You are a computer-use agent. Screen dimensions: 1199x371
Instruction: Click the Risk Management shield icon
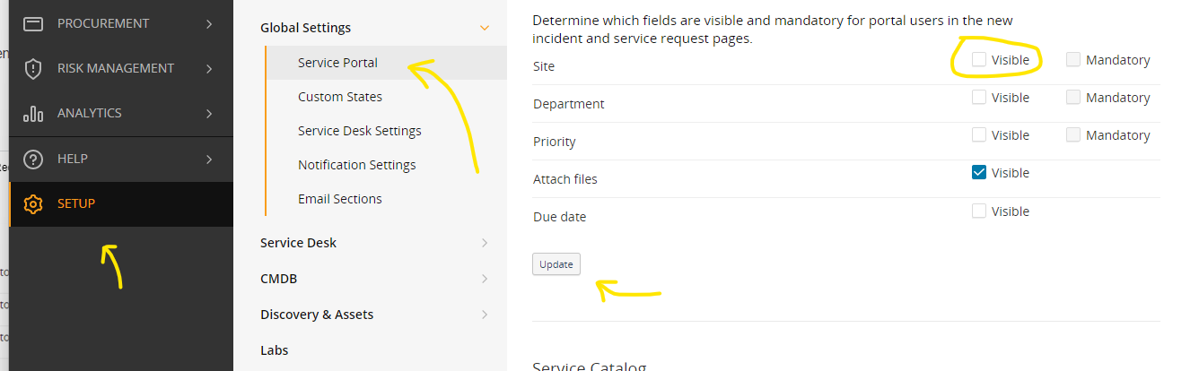(x=33, y=68)
